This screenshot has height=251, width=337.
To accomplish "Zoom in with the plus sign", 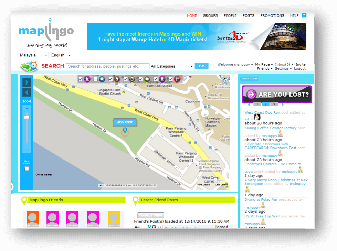I will pyautogui.click(x=27, y=109).
